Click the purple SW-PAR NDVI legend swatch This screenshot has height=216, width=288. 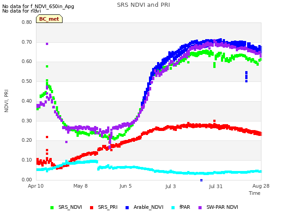[x=200, y=208]
